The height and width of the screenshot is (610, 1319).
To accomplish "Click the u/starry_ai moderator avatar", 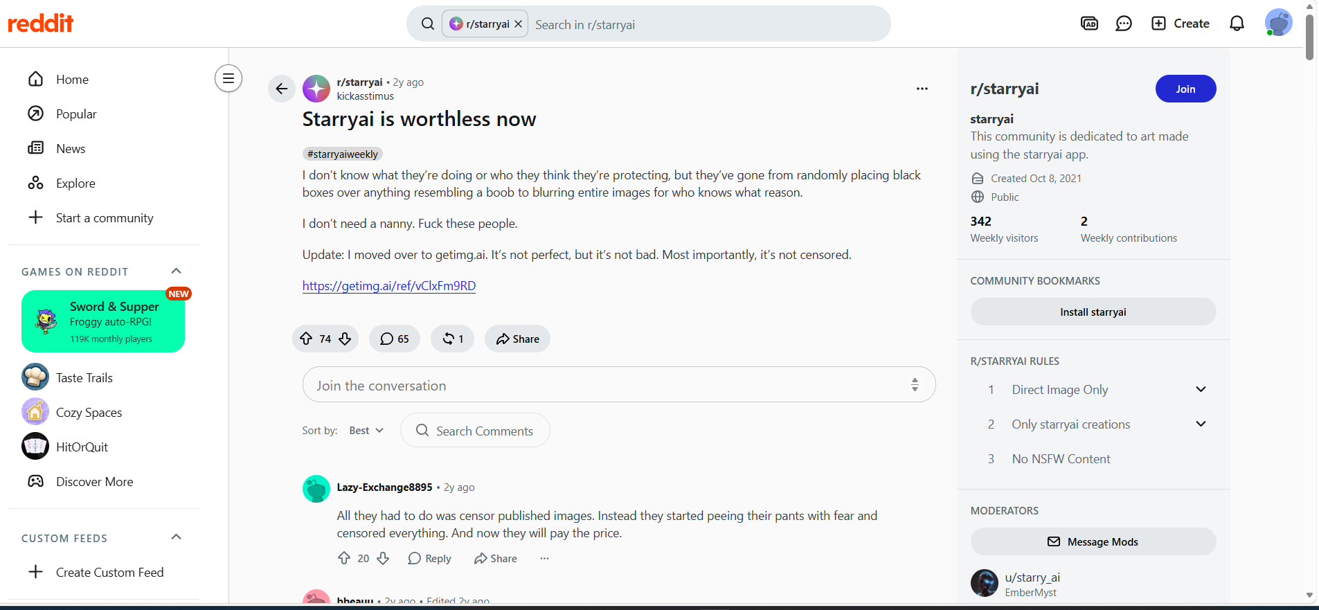I will [985, 583].
